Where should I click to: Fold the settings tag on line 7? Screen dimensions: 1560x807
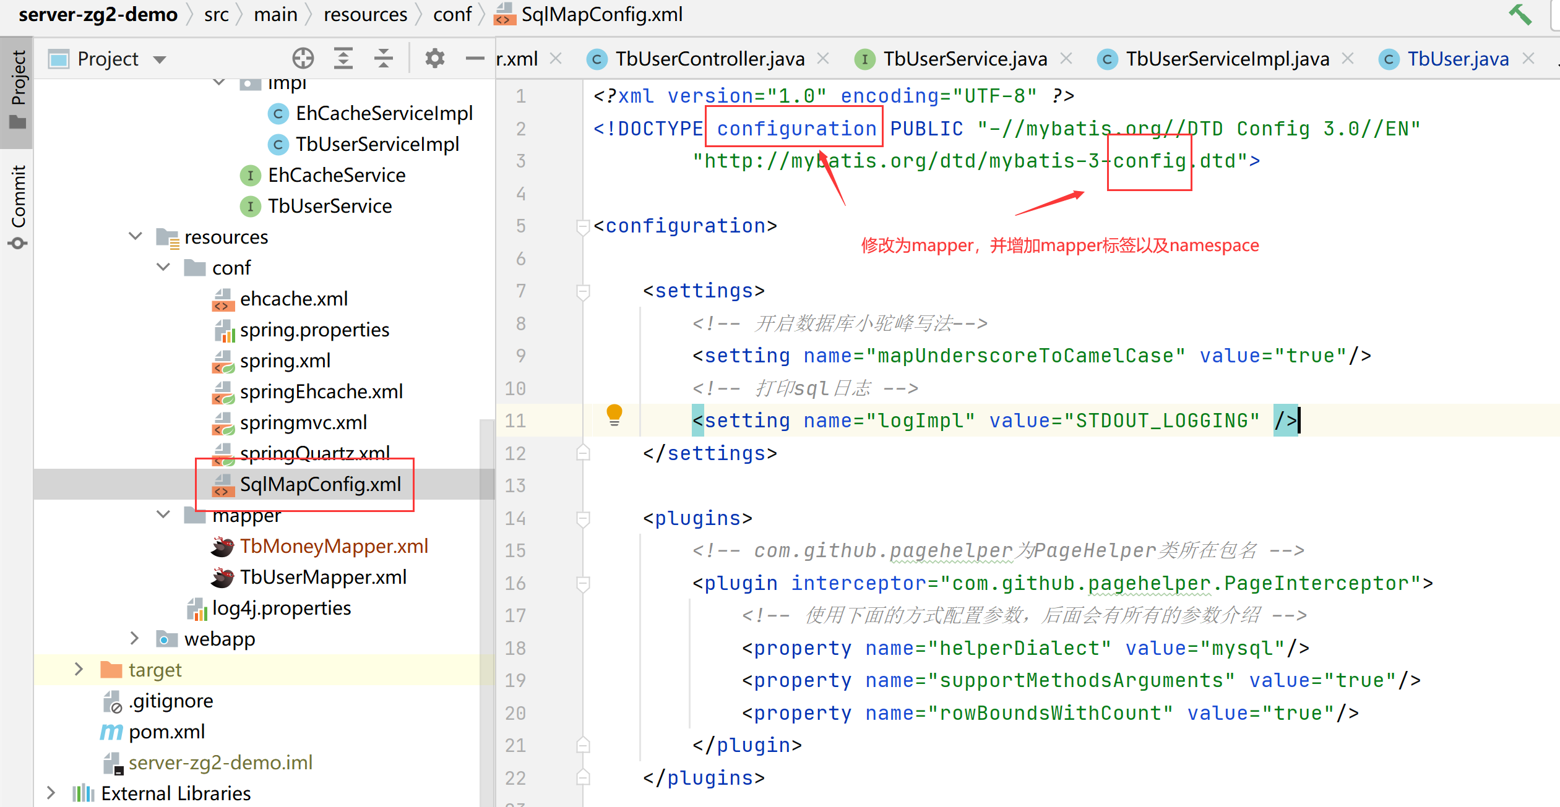click(582, 291)
